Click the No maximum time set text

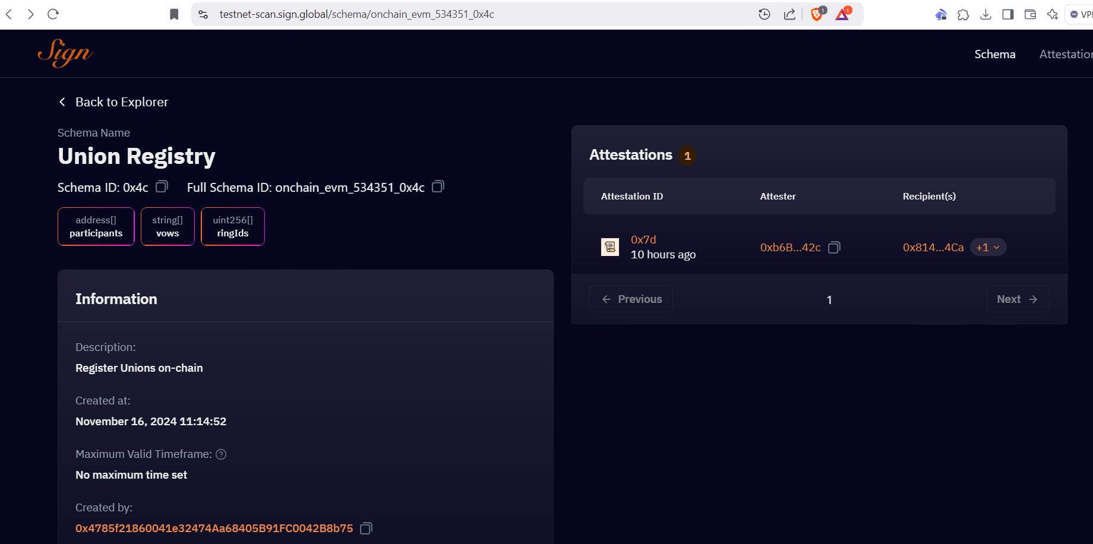[x=131, y=475]
